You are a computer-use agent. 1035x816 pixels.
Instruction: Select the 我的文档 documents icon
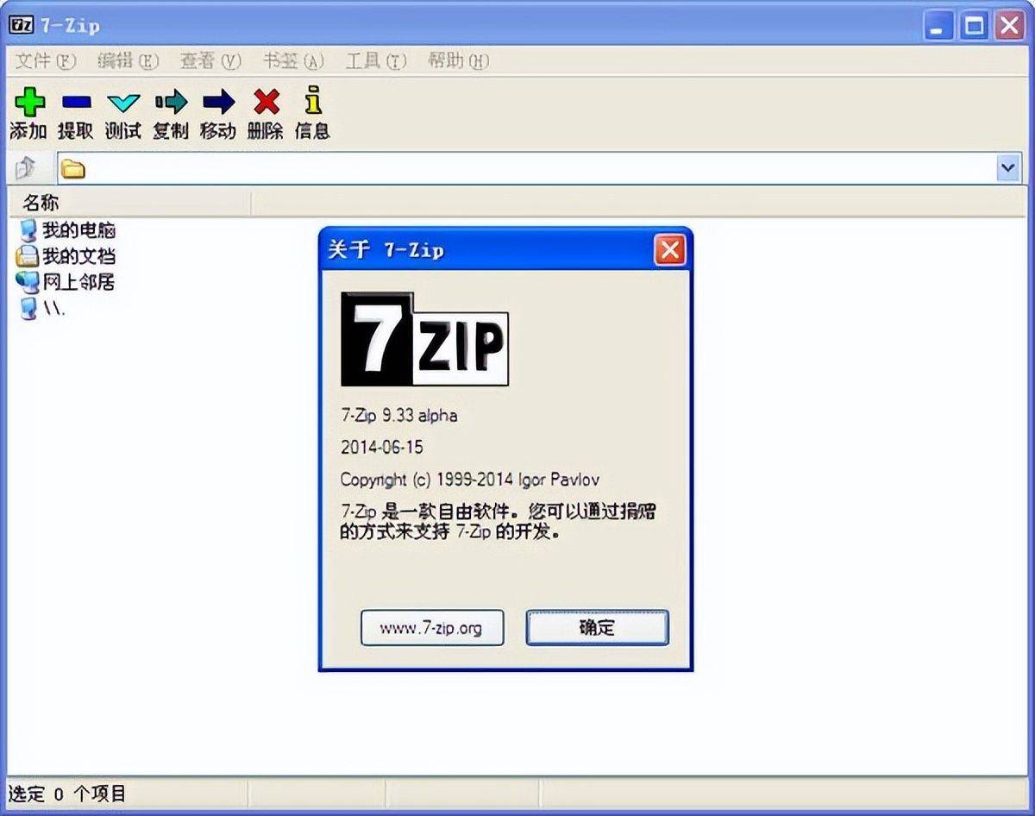pyautogui.click(x=28, y=256)
